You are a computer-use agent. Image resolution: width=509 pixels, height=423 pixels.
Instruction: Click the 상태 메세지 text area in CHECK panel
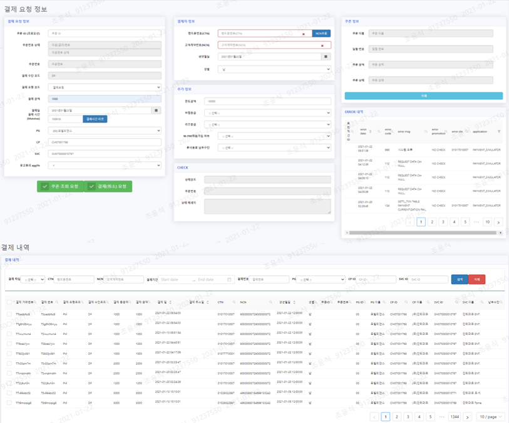click(267, 207)
